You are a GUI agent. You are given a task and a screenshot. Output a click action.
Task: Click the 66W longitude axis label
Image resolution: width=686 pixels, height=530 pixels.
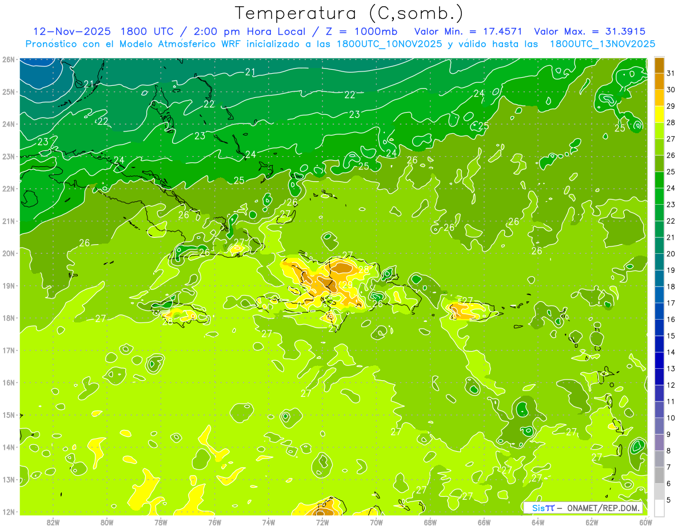pyautogui.click(x=484, y=522)
